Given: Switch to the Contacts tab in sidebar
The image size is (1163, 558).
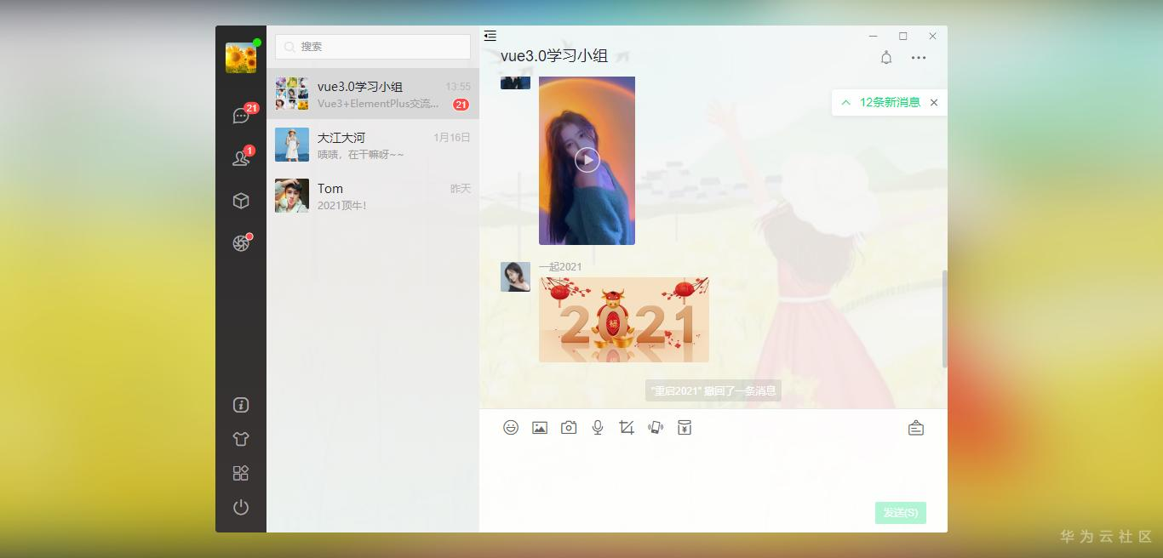Looking at the screenshot, I should point(241,157).
